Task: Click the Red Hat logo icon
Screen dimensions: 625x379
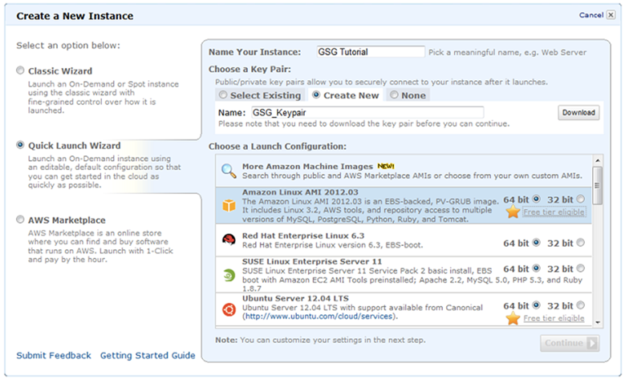Action: tap(229, 240)
